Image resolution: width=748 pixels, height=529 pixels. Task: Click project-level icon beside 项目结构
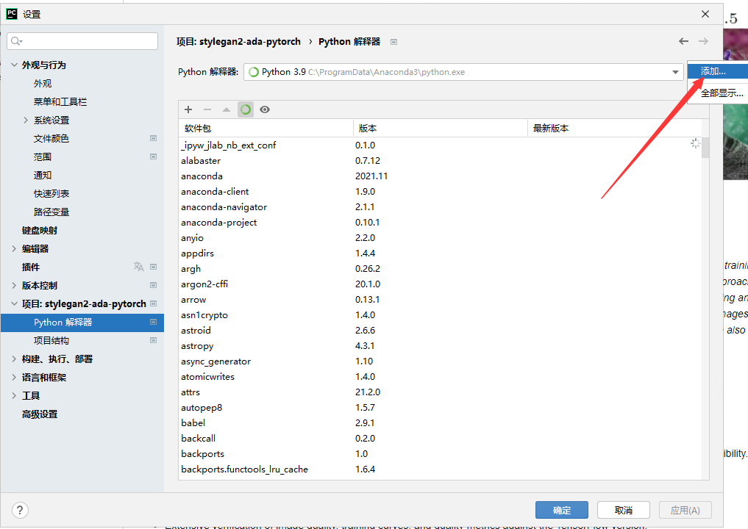pyautogui.click(x=153, y=340)
